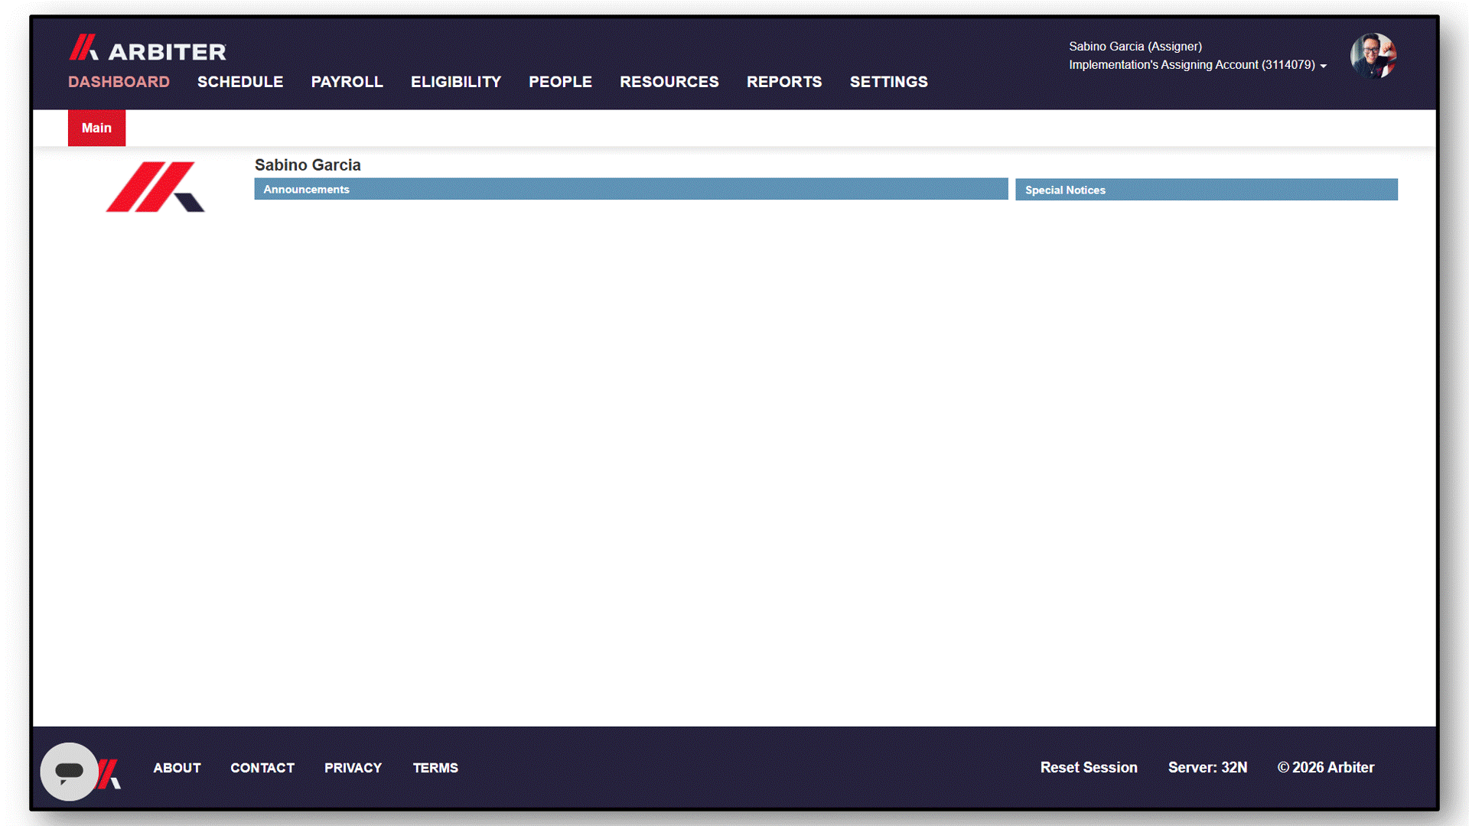
Task: Click the Arbiter logo in the header
Action: (148, 49)
